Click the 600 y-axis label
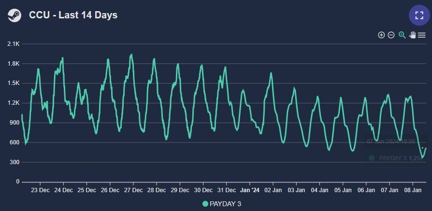 pos(15,142)
